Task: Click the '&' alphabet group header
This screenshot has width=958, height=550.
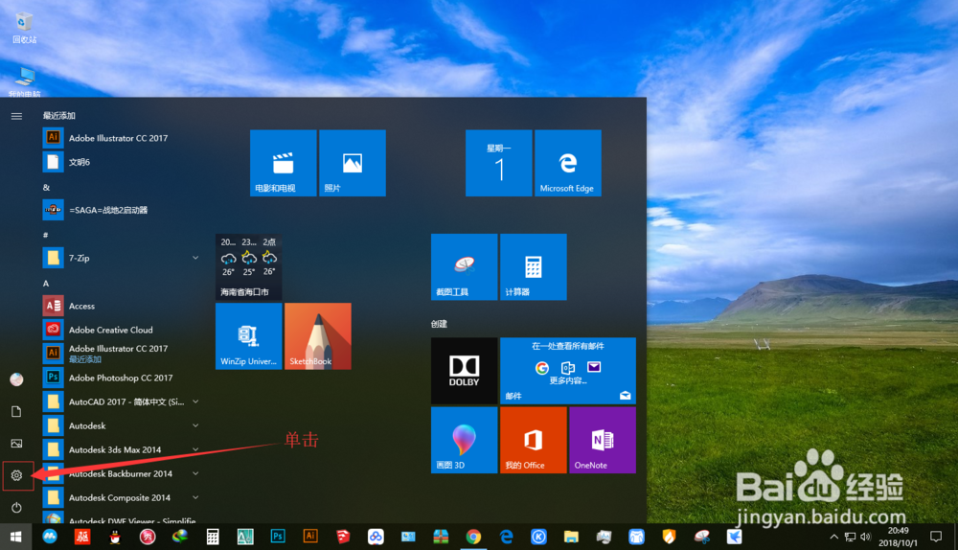Action: coord(46,188)
